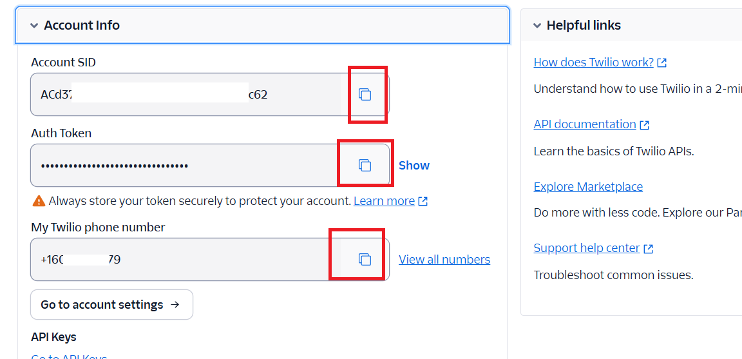This screenshot has height=359, width=742.
Task: Click external link icon beside API documentation
Action: pos(645,124)
